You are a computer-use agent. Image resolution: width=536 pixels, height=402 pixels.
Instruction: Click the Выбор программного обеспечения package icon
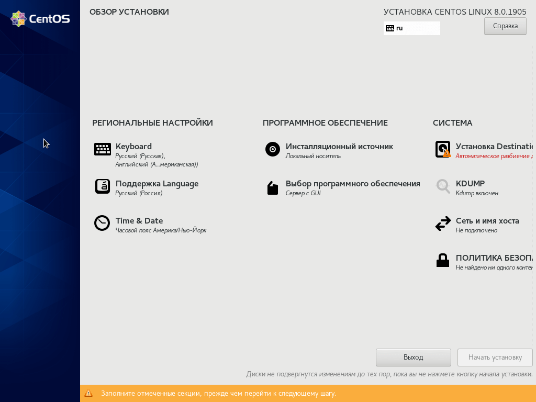pyautogui.click(x=273, y=188)
